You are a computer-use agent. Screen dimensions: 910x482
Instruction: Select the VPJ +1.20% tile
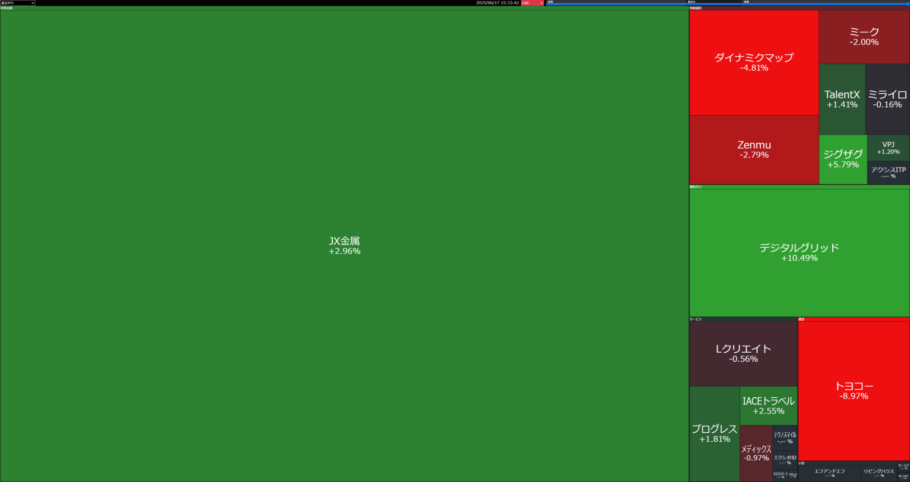(888, 148)
